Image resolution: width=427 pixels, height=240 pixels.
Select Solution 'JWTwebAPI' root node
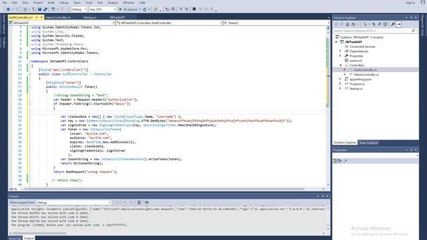[x=362, y=37]
